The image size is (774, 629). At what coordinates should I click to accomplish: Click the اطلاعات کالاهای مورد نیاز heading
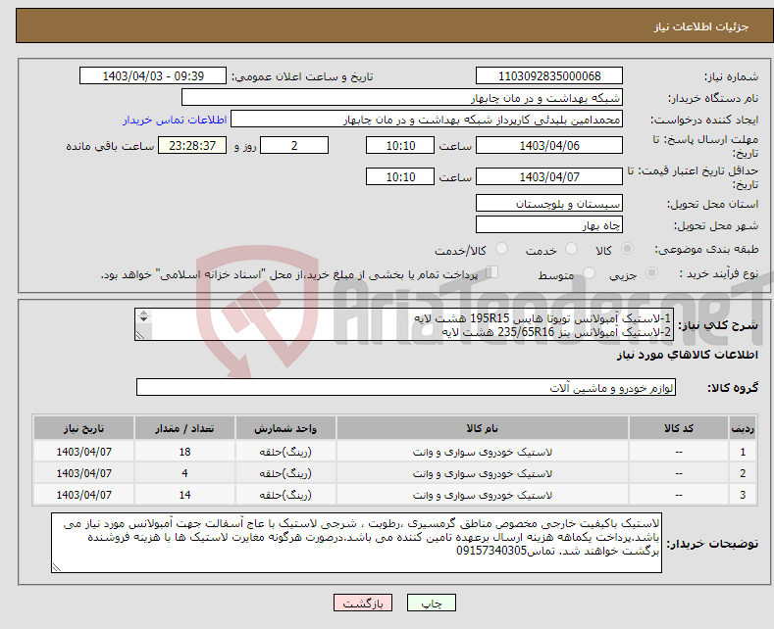[687, 355]
